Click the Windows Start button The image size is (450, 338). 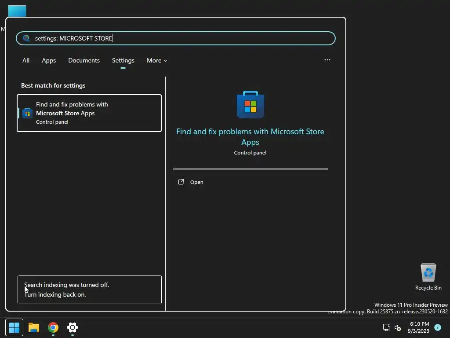click(x=14, y=327)
